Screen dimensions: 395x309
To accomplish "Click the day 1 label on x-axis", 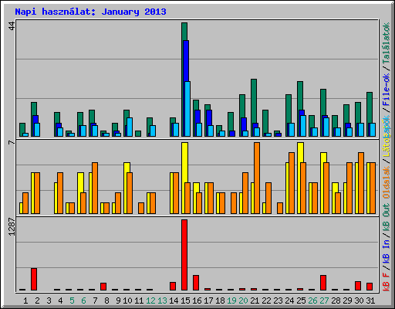I will pos(25,301).
